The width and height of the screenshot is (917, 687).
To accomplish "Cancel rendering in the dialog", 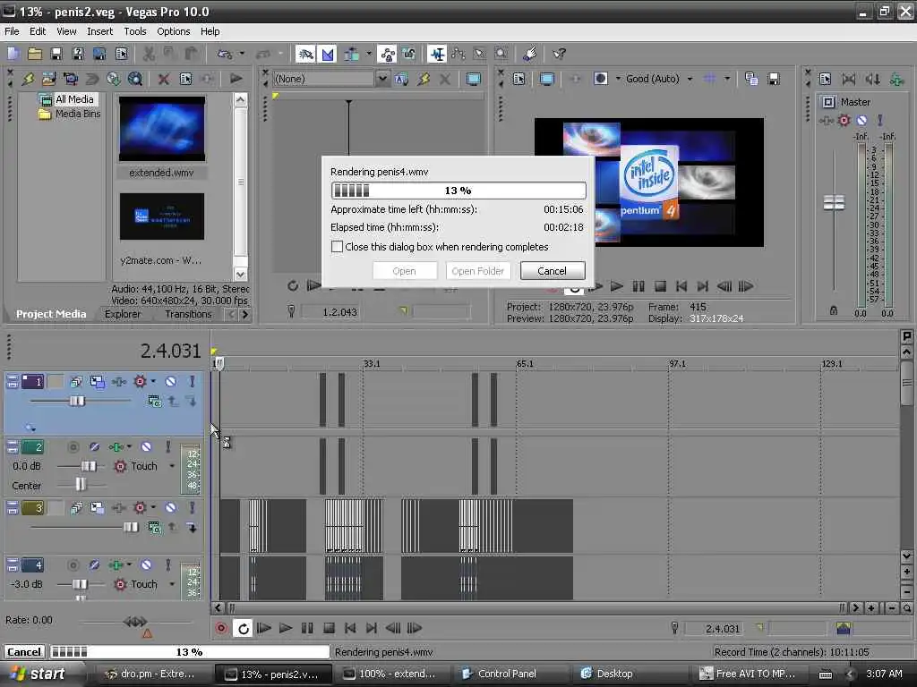I will (x=552, y=271).
